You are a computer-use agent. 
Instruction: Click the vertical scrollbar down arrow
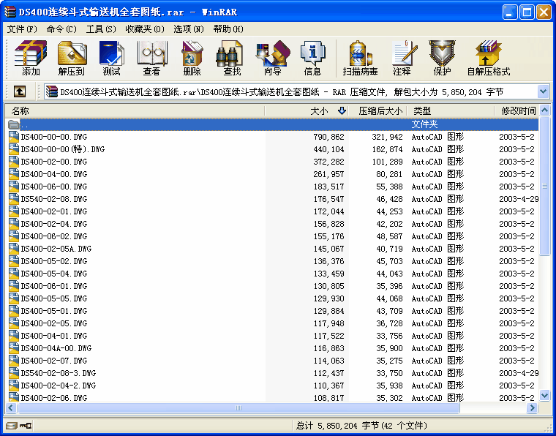pyautogui.click(x=544, y=395)
